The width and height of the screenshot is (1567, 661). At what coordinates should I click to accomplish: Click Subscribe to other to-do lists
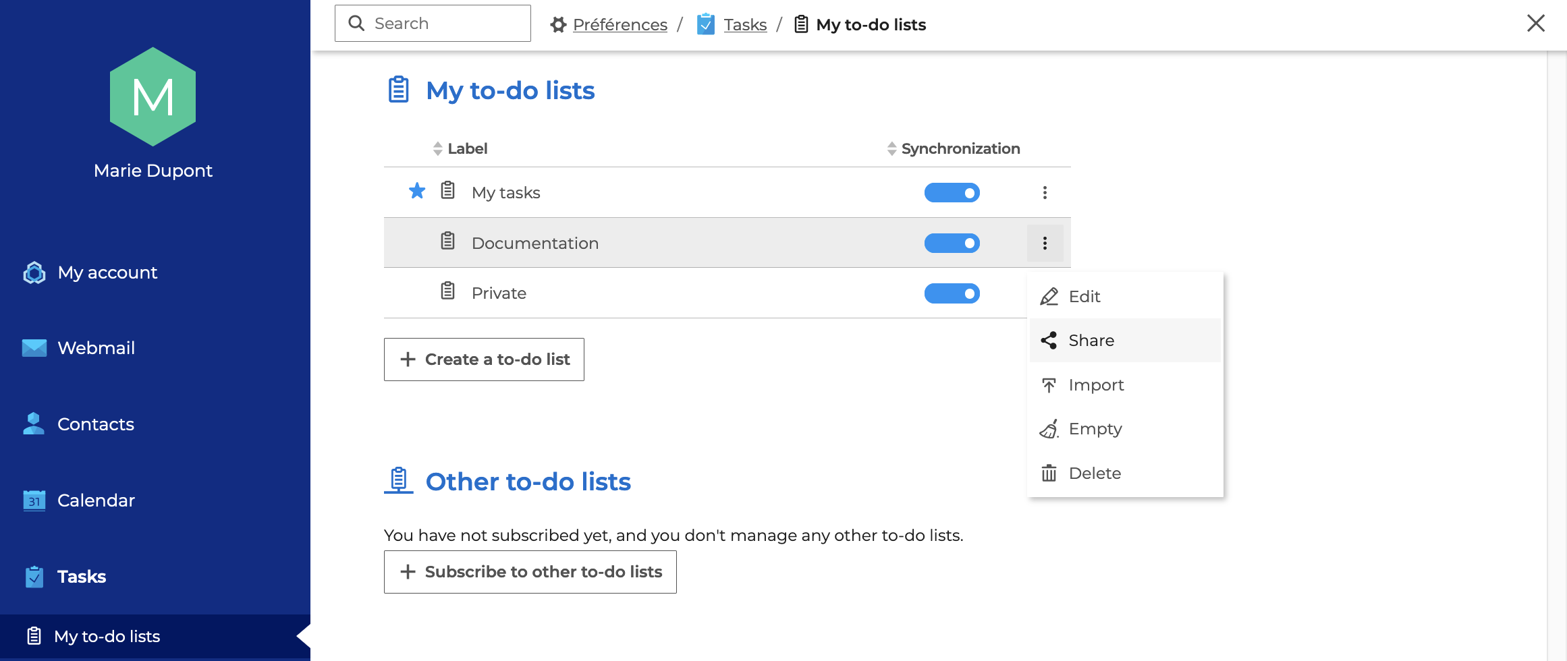click(x=530, y=572)
